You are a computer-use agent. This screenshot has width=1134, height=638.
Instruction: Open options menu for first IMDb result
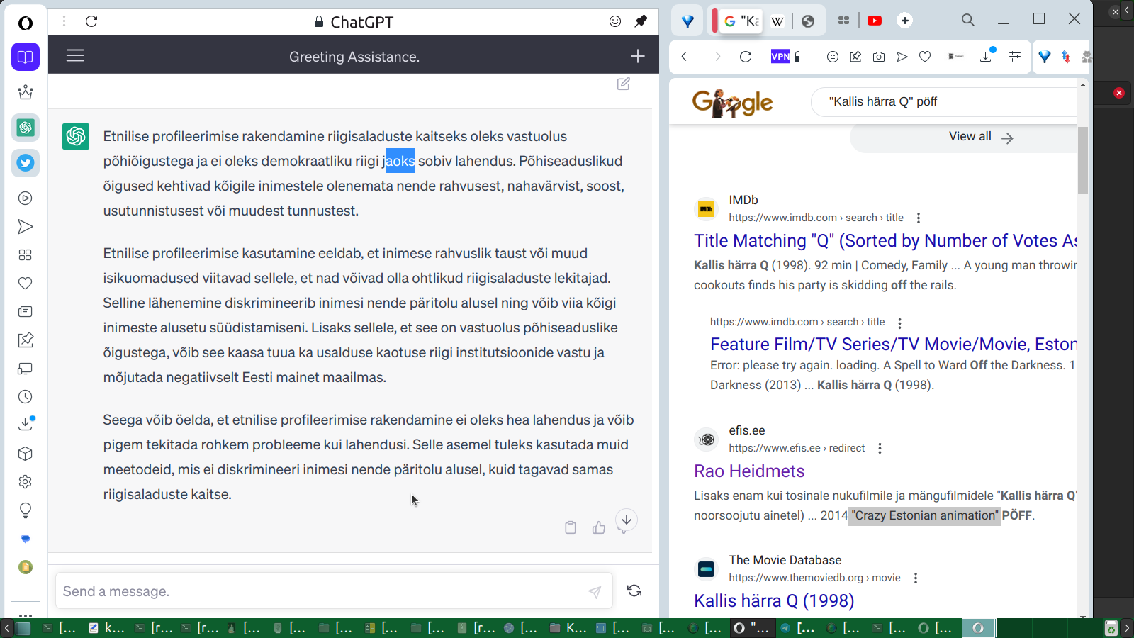(x=919, y=218)
